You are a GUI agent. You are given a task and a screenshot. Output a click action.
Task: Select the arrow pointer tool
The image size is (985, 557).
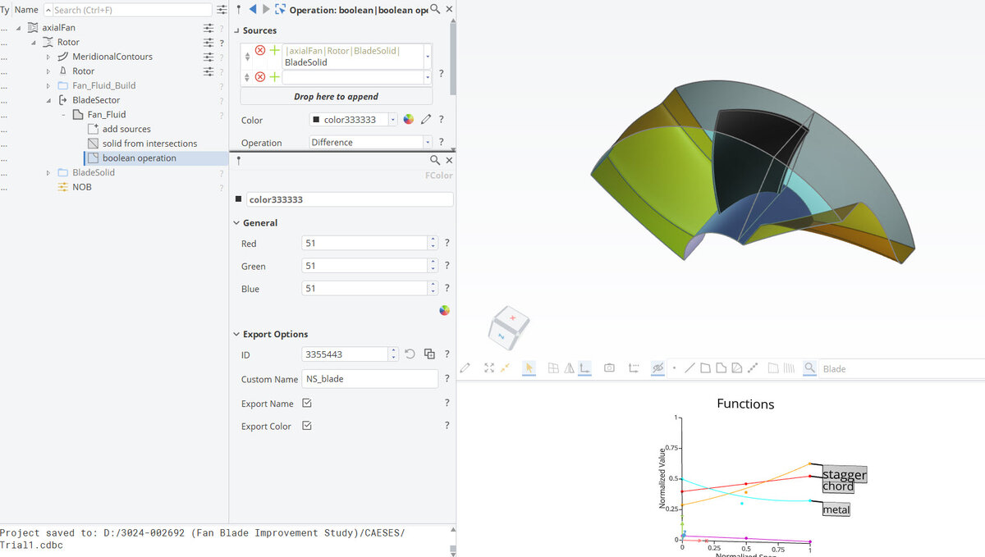[529, 368]
